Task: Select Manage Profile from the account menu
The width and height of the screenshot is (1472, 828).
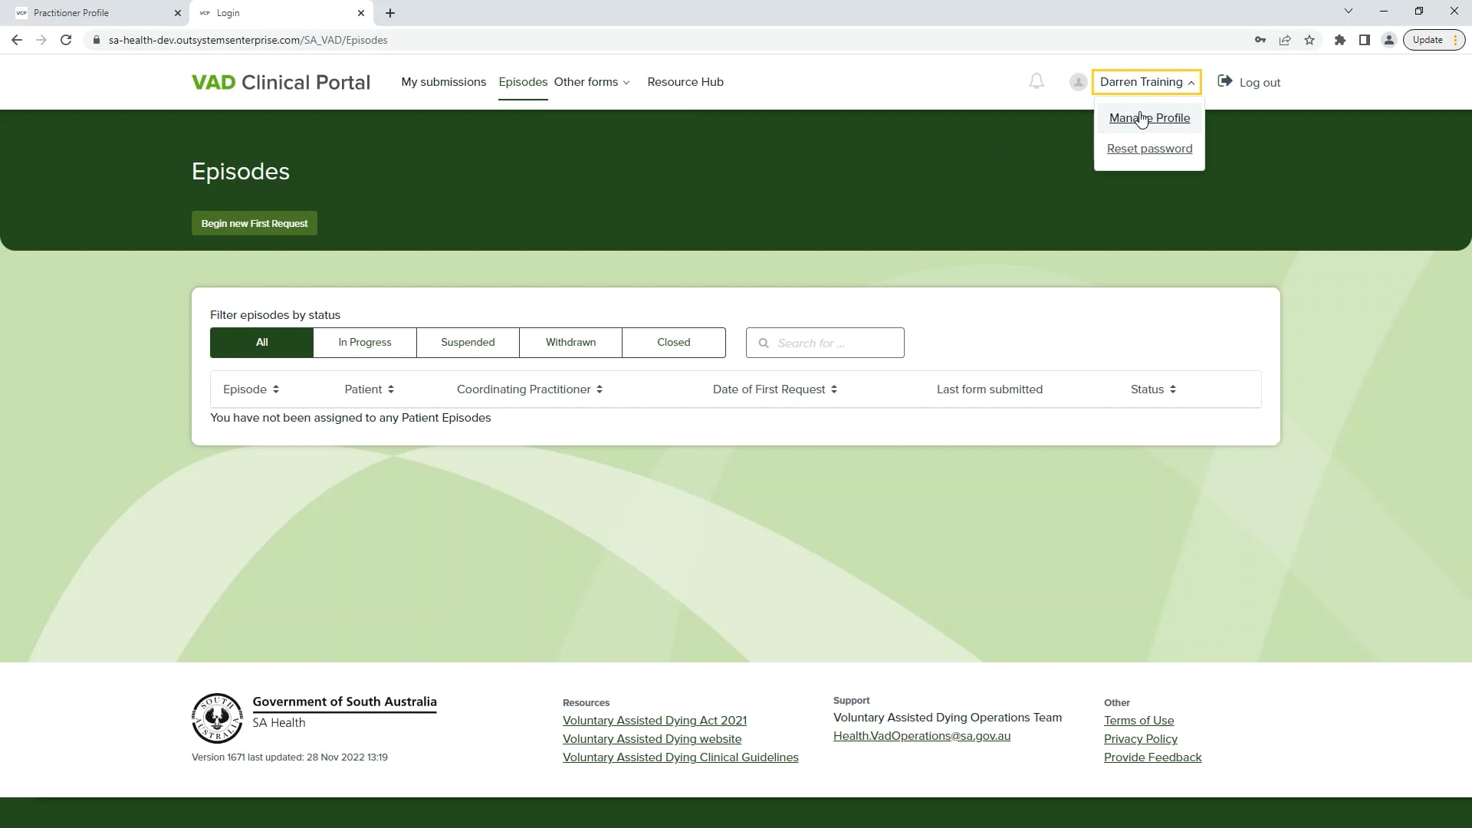Action: [1149, 118]
